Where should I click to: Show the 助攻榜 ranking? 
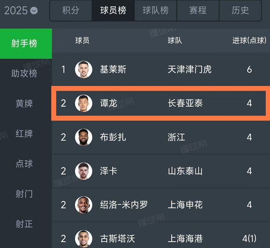(x=24, y=73)
